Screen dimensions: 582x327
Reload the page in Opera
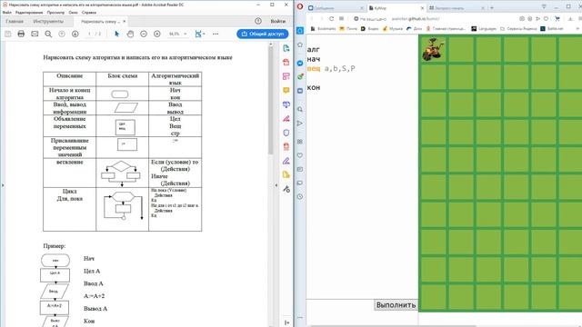tap(331, 18)
